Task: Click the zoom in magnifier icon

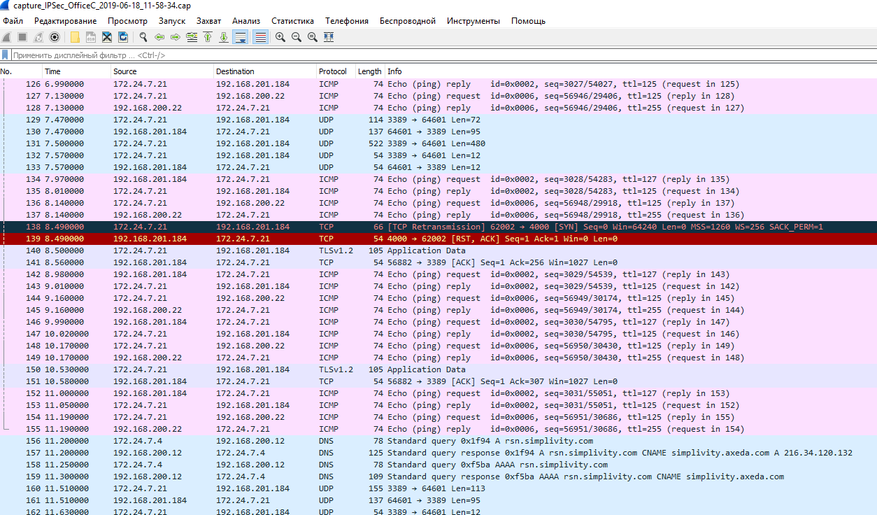Action: tap(280, 37)
